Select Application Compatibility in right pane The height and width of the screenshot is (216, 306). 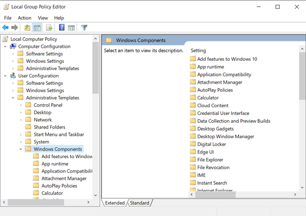(x=224, y=74)
